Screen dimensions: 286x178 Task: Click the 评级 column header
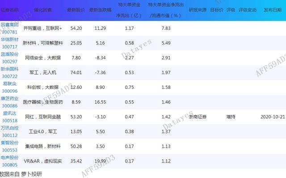(x=231, y=10)
